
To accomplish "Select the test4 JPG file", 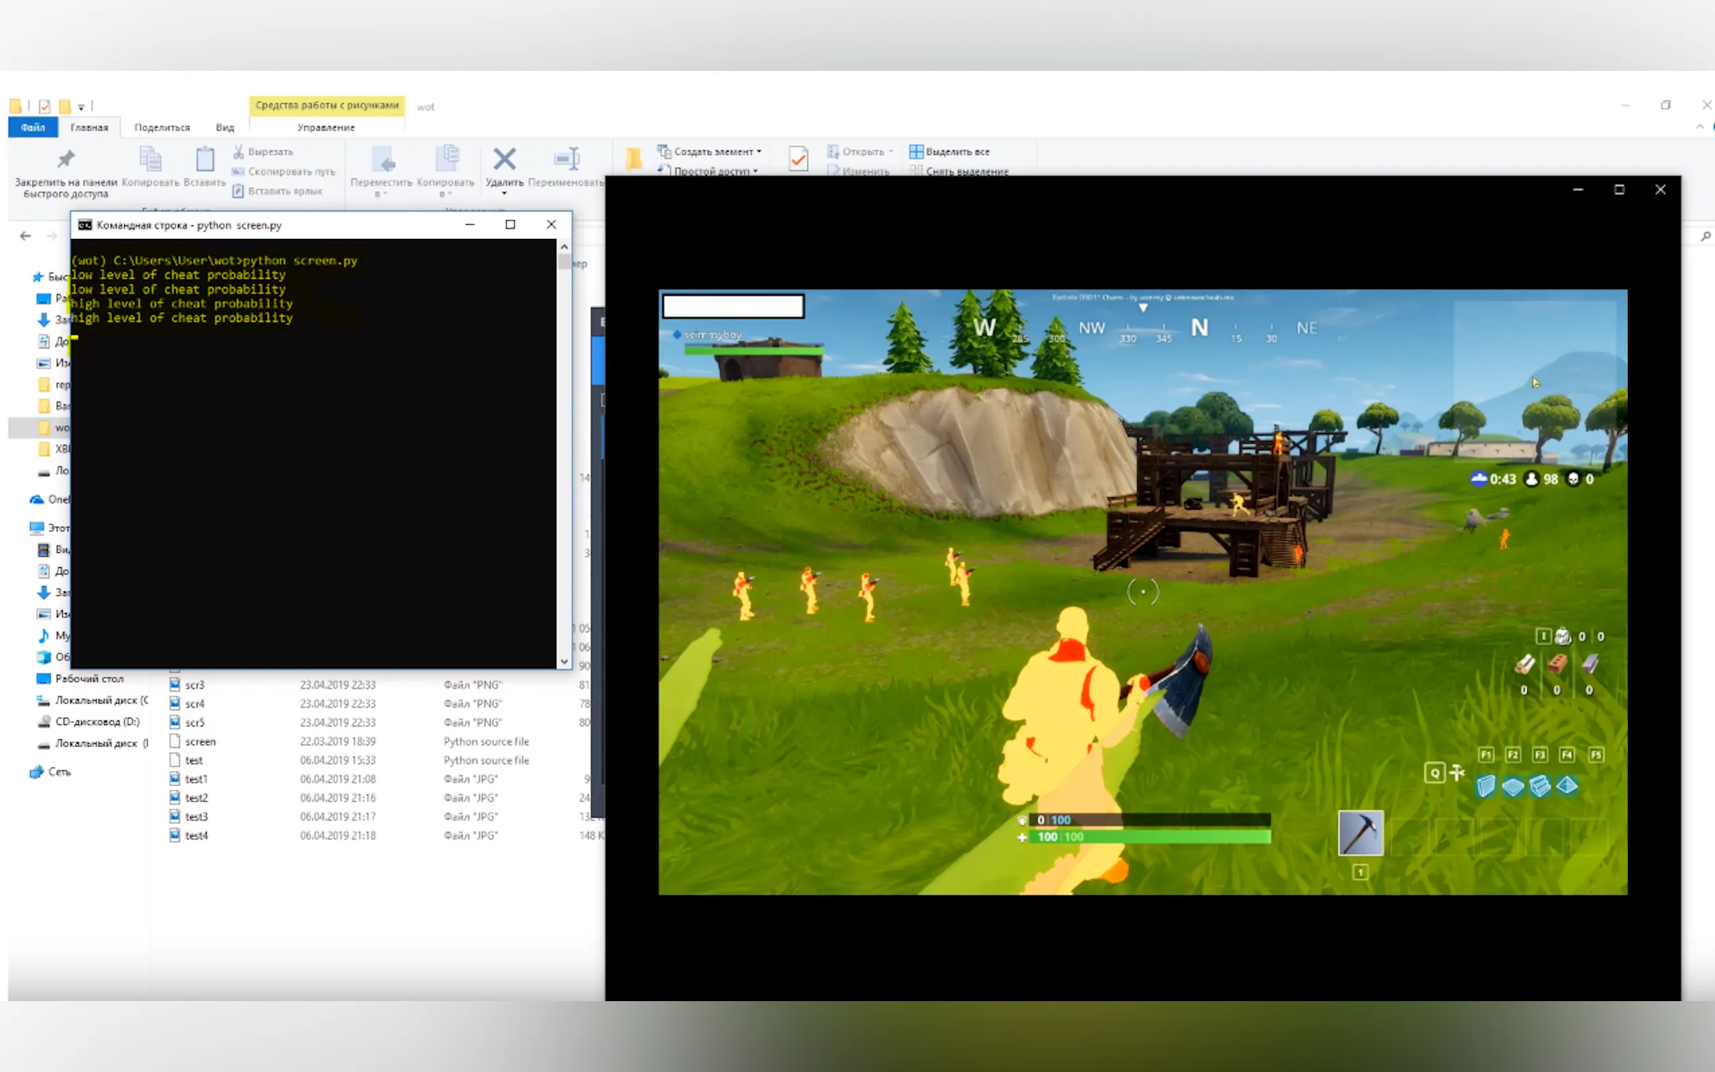I will point(196,835).
